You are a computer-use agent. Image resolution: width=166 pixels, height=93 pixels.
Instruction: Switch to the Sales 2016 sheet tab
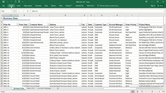31,88
